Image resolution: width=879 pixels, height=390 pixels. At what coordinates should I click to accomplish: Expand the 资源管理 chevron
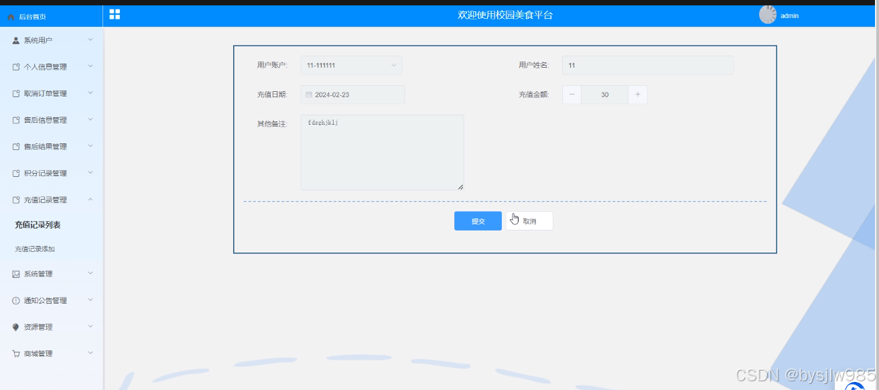point(90,326)
